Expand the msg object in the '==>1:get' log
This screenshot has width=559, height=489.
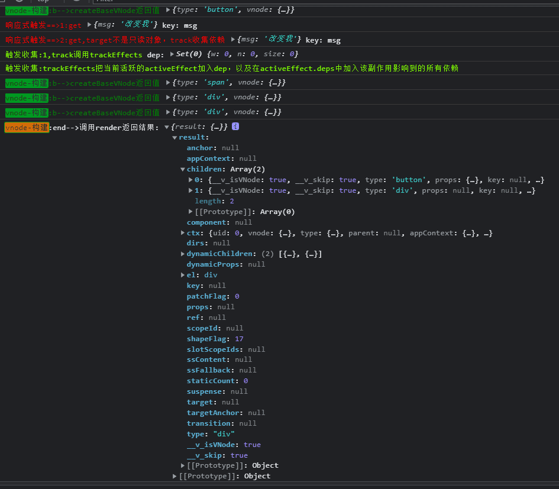click(89, 24)
